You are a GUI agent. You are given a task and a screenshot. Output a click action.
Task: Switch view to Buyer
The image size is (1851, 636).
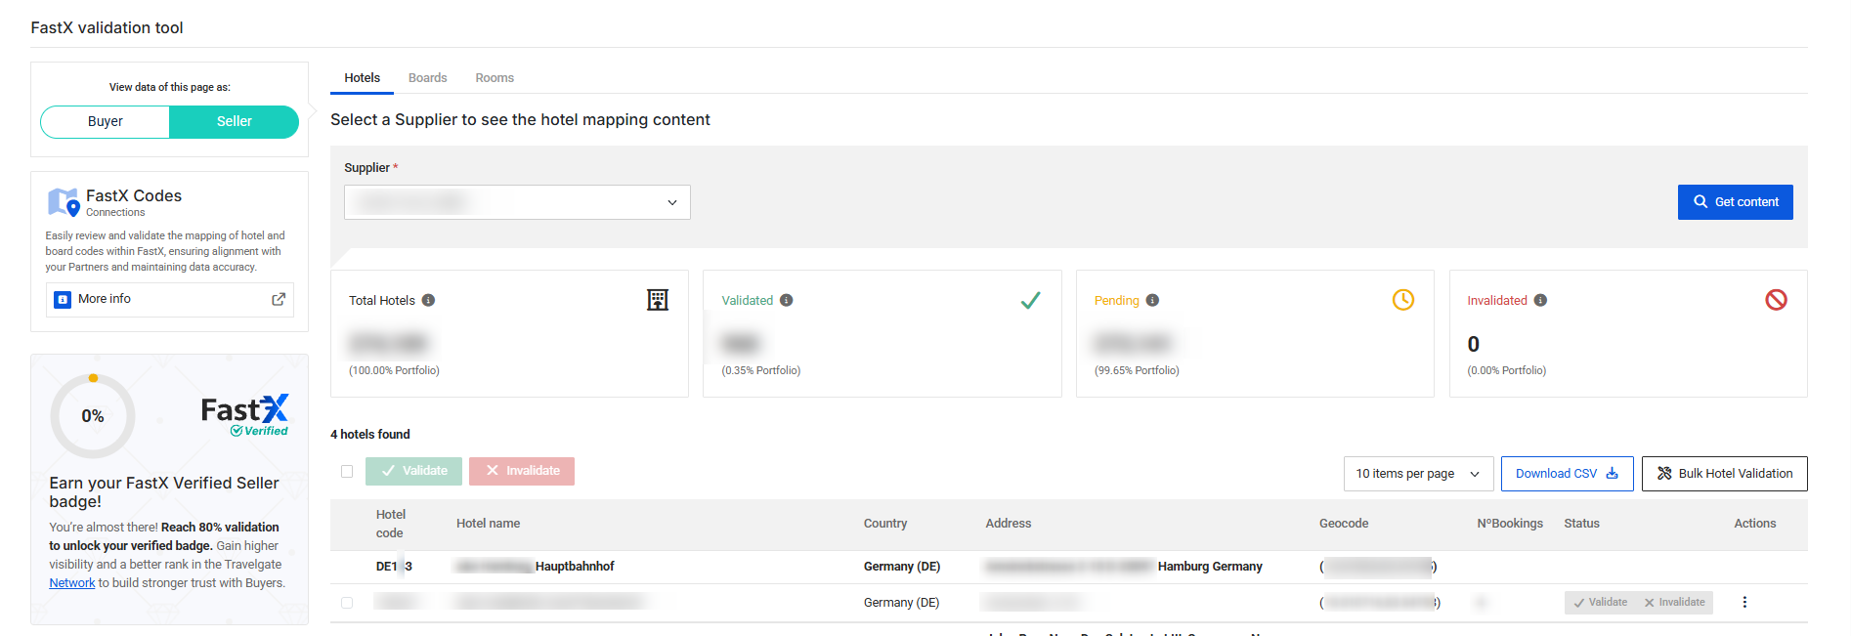(106, 122)
